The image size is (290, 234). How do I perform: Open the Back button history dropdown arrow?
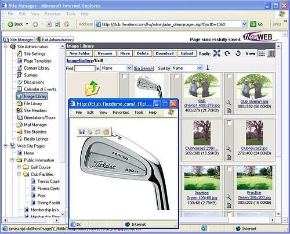(27, 24)
